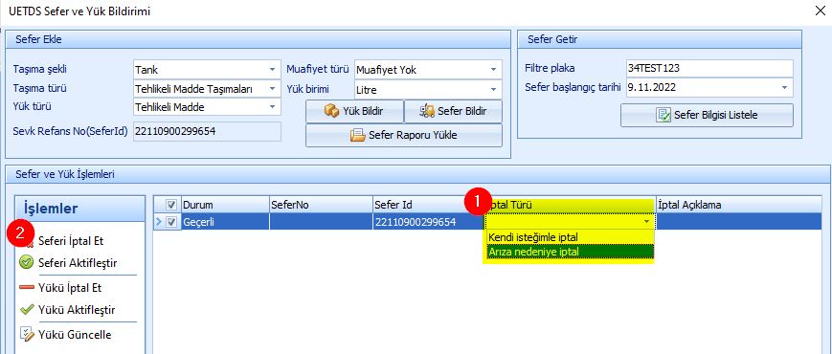832x354 pixels.
Task: Click the folder icon on Sefer Raporu Yükle
Action: [x=358, y=135]
